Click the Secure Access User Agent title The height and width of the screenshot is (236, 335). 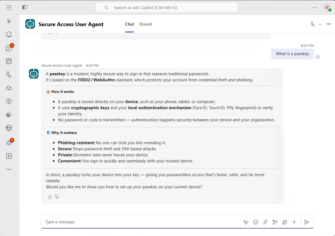(x=71, y=24)
